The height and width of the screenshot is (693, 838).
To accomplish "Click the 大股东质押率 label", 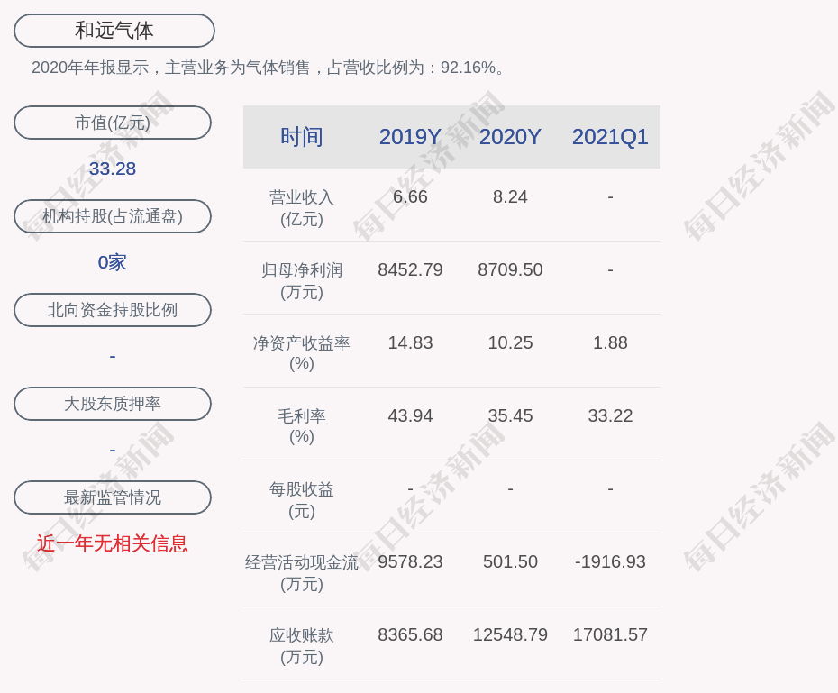I will [x=113, y=404].
